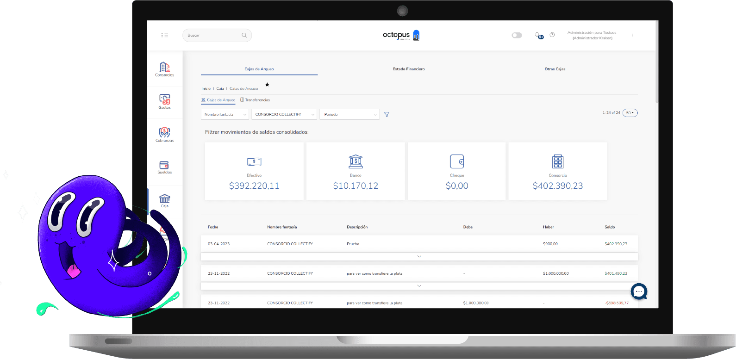Switch to the Estado Financiero tab

coord(409,69)
